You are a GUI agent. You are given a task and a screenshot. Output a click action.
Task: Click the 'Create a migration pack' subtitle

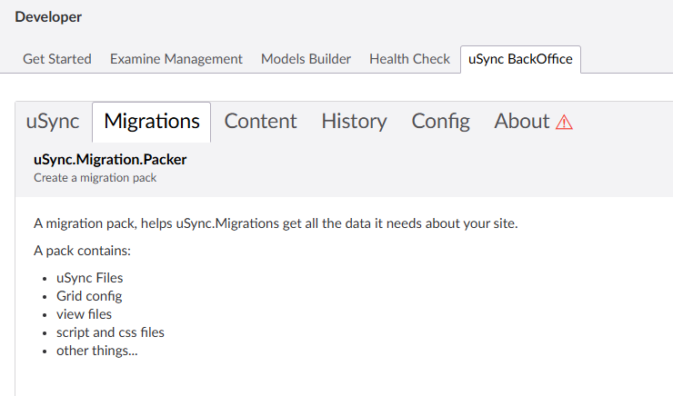coord(95,178)
